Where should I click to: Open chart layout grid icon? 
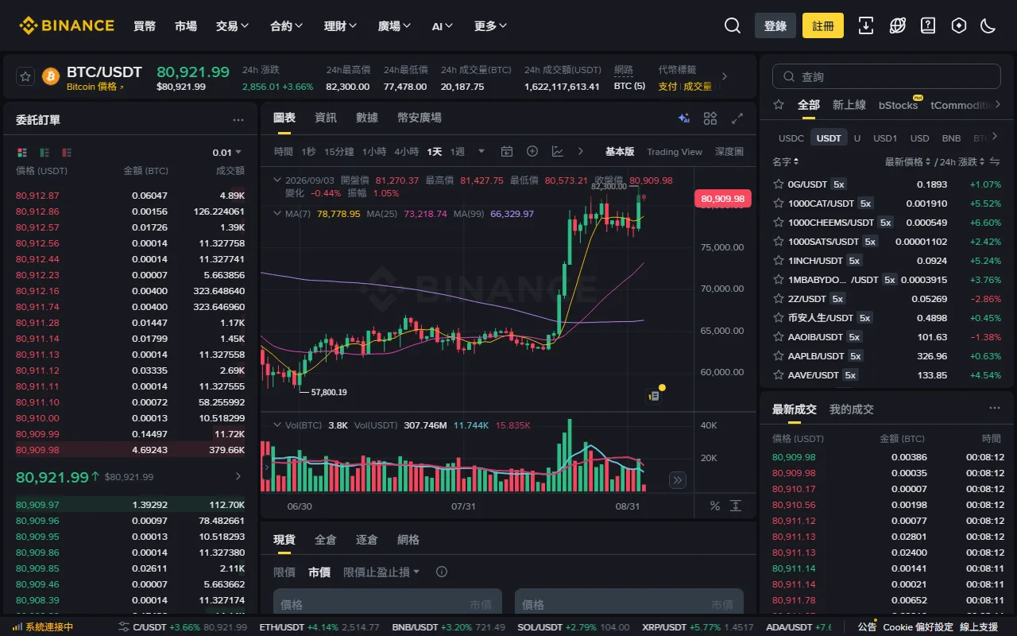click(x=710, y=118)
